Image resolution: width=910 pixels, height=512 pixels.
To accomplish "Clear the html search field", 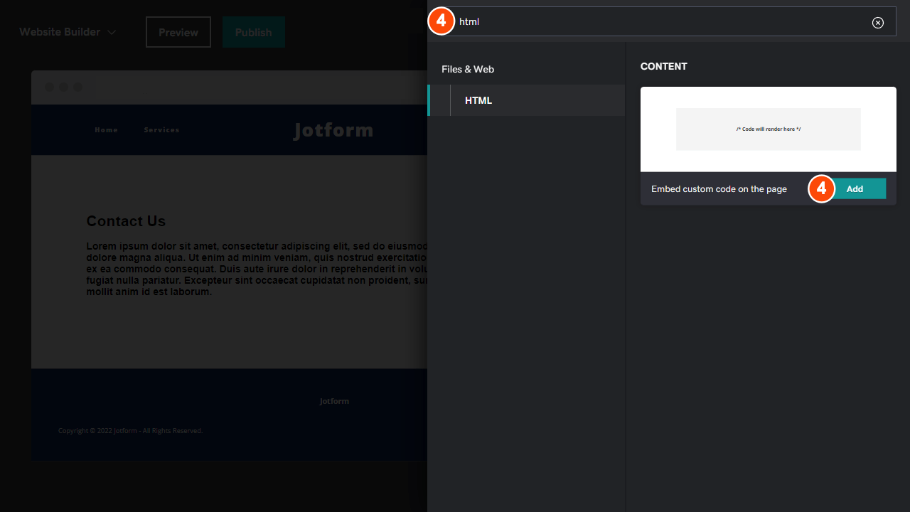I will pyautogui.click(x=878, y=23).
